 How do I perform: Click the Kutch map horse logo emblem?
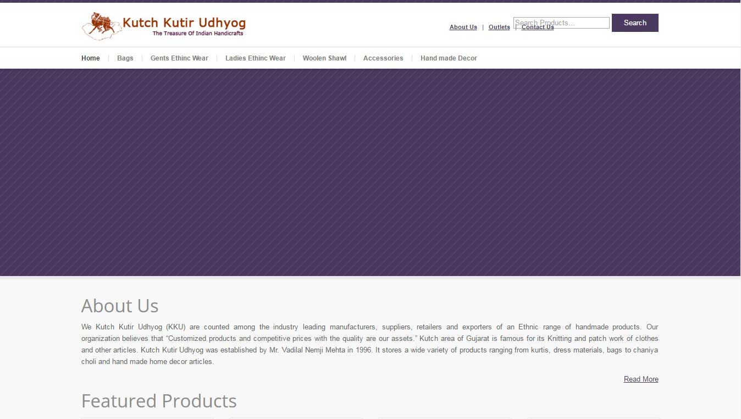101,26
